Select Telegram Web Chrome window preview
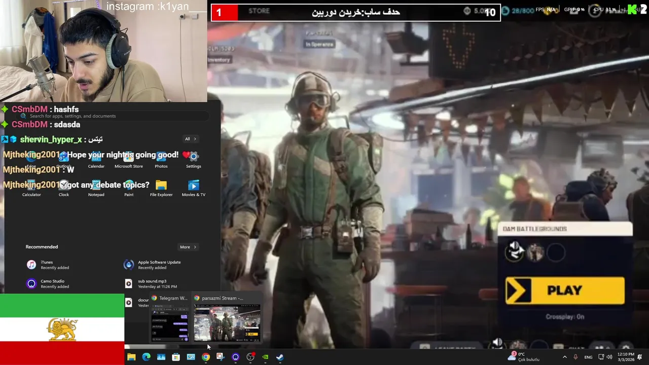Screen dimensions: 649x365 (x=170, y=318)
